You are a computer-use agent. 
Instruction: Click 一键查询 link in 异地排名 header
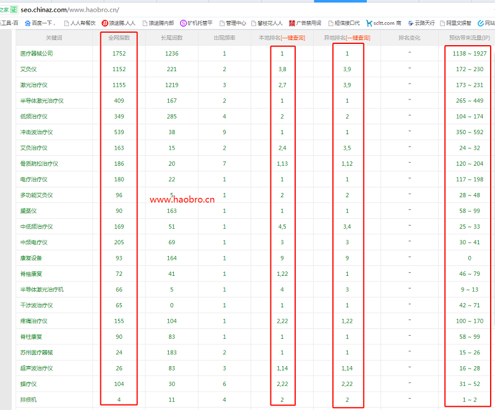[x=358, y=38]
